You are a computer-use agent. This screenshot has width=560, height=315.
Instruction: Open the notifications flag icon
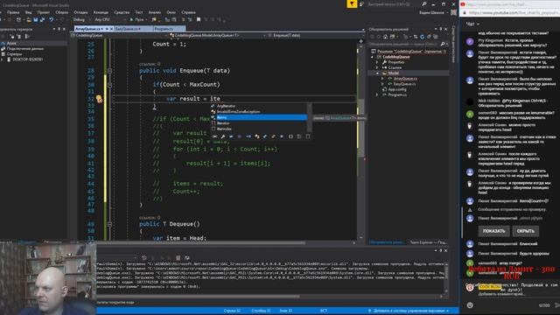pyautogui.click(x=352, y=3)
